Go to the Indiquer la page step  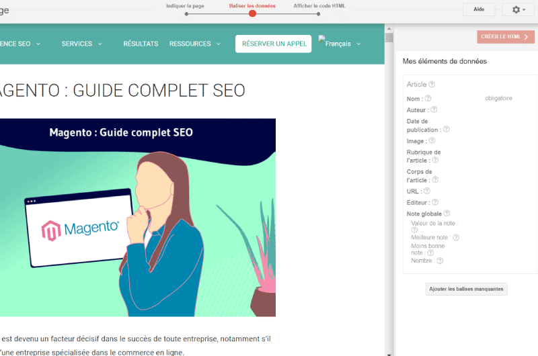(x=186, y=6)
